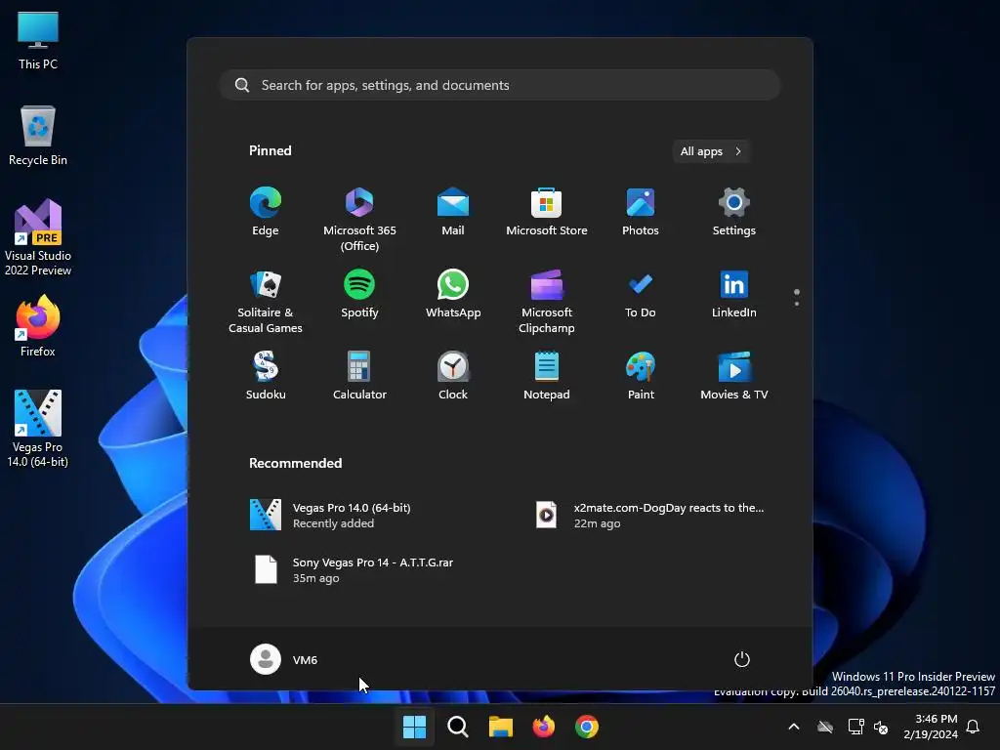The width and height of the screenshot is (1000, 750).
Task: Open the clock and date 3:46 PM
Action: tap(931, 727)
